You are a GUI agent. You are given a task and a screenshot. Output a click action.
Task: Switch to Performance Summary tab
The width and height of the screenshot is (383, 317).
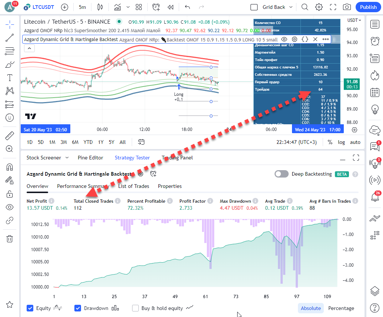click(83, 186)
